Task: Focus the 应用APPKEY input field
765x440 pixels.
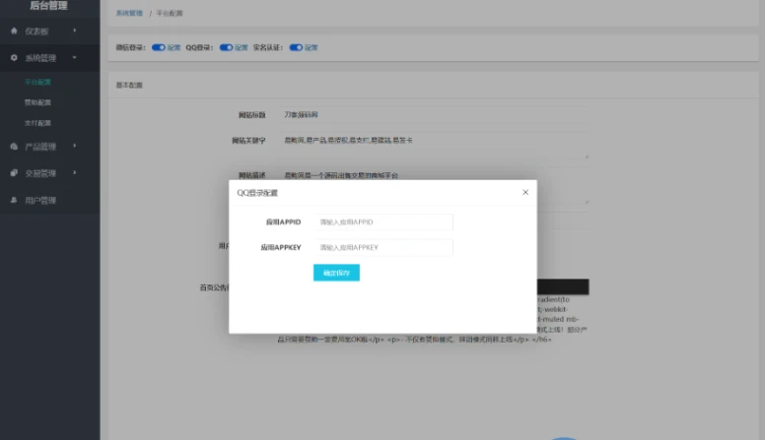Action: click(x=383, y=247)
